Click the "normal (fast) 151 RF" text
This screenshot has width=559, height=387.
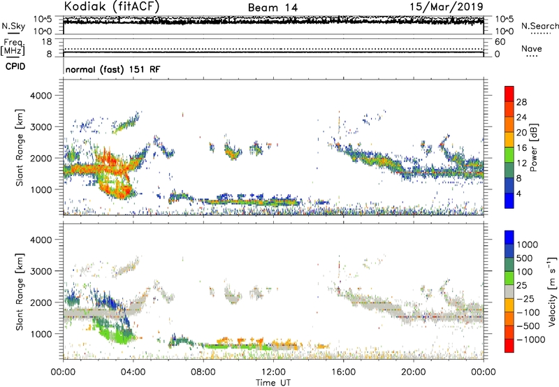[112, 69]
